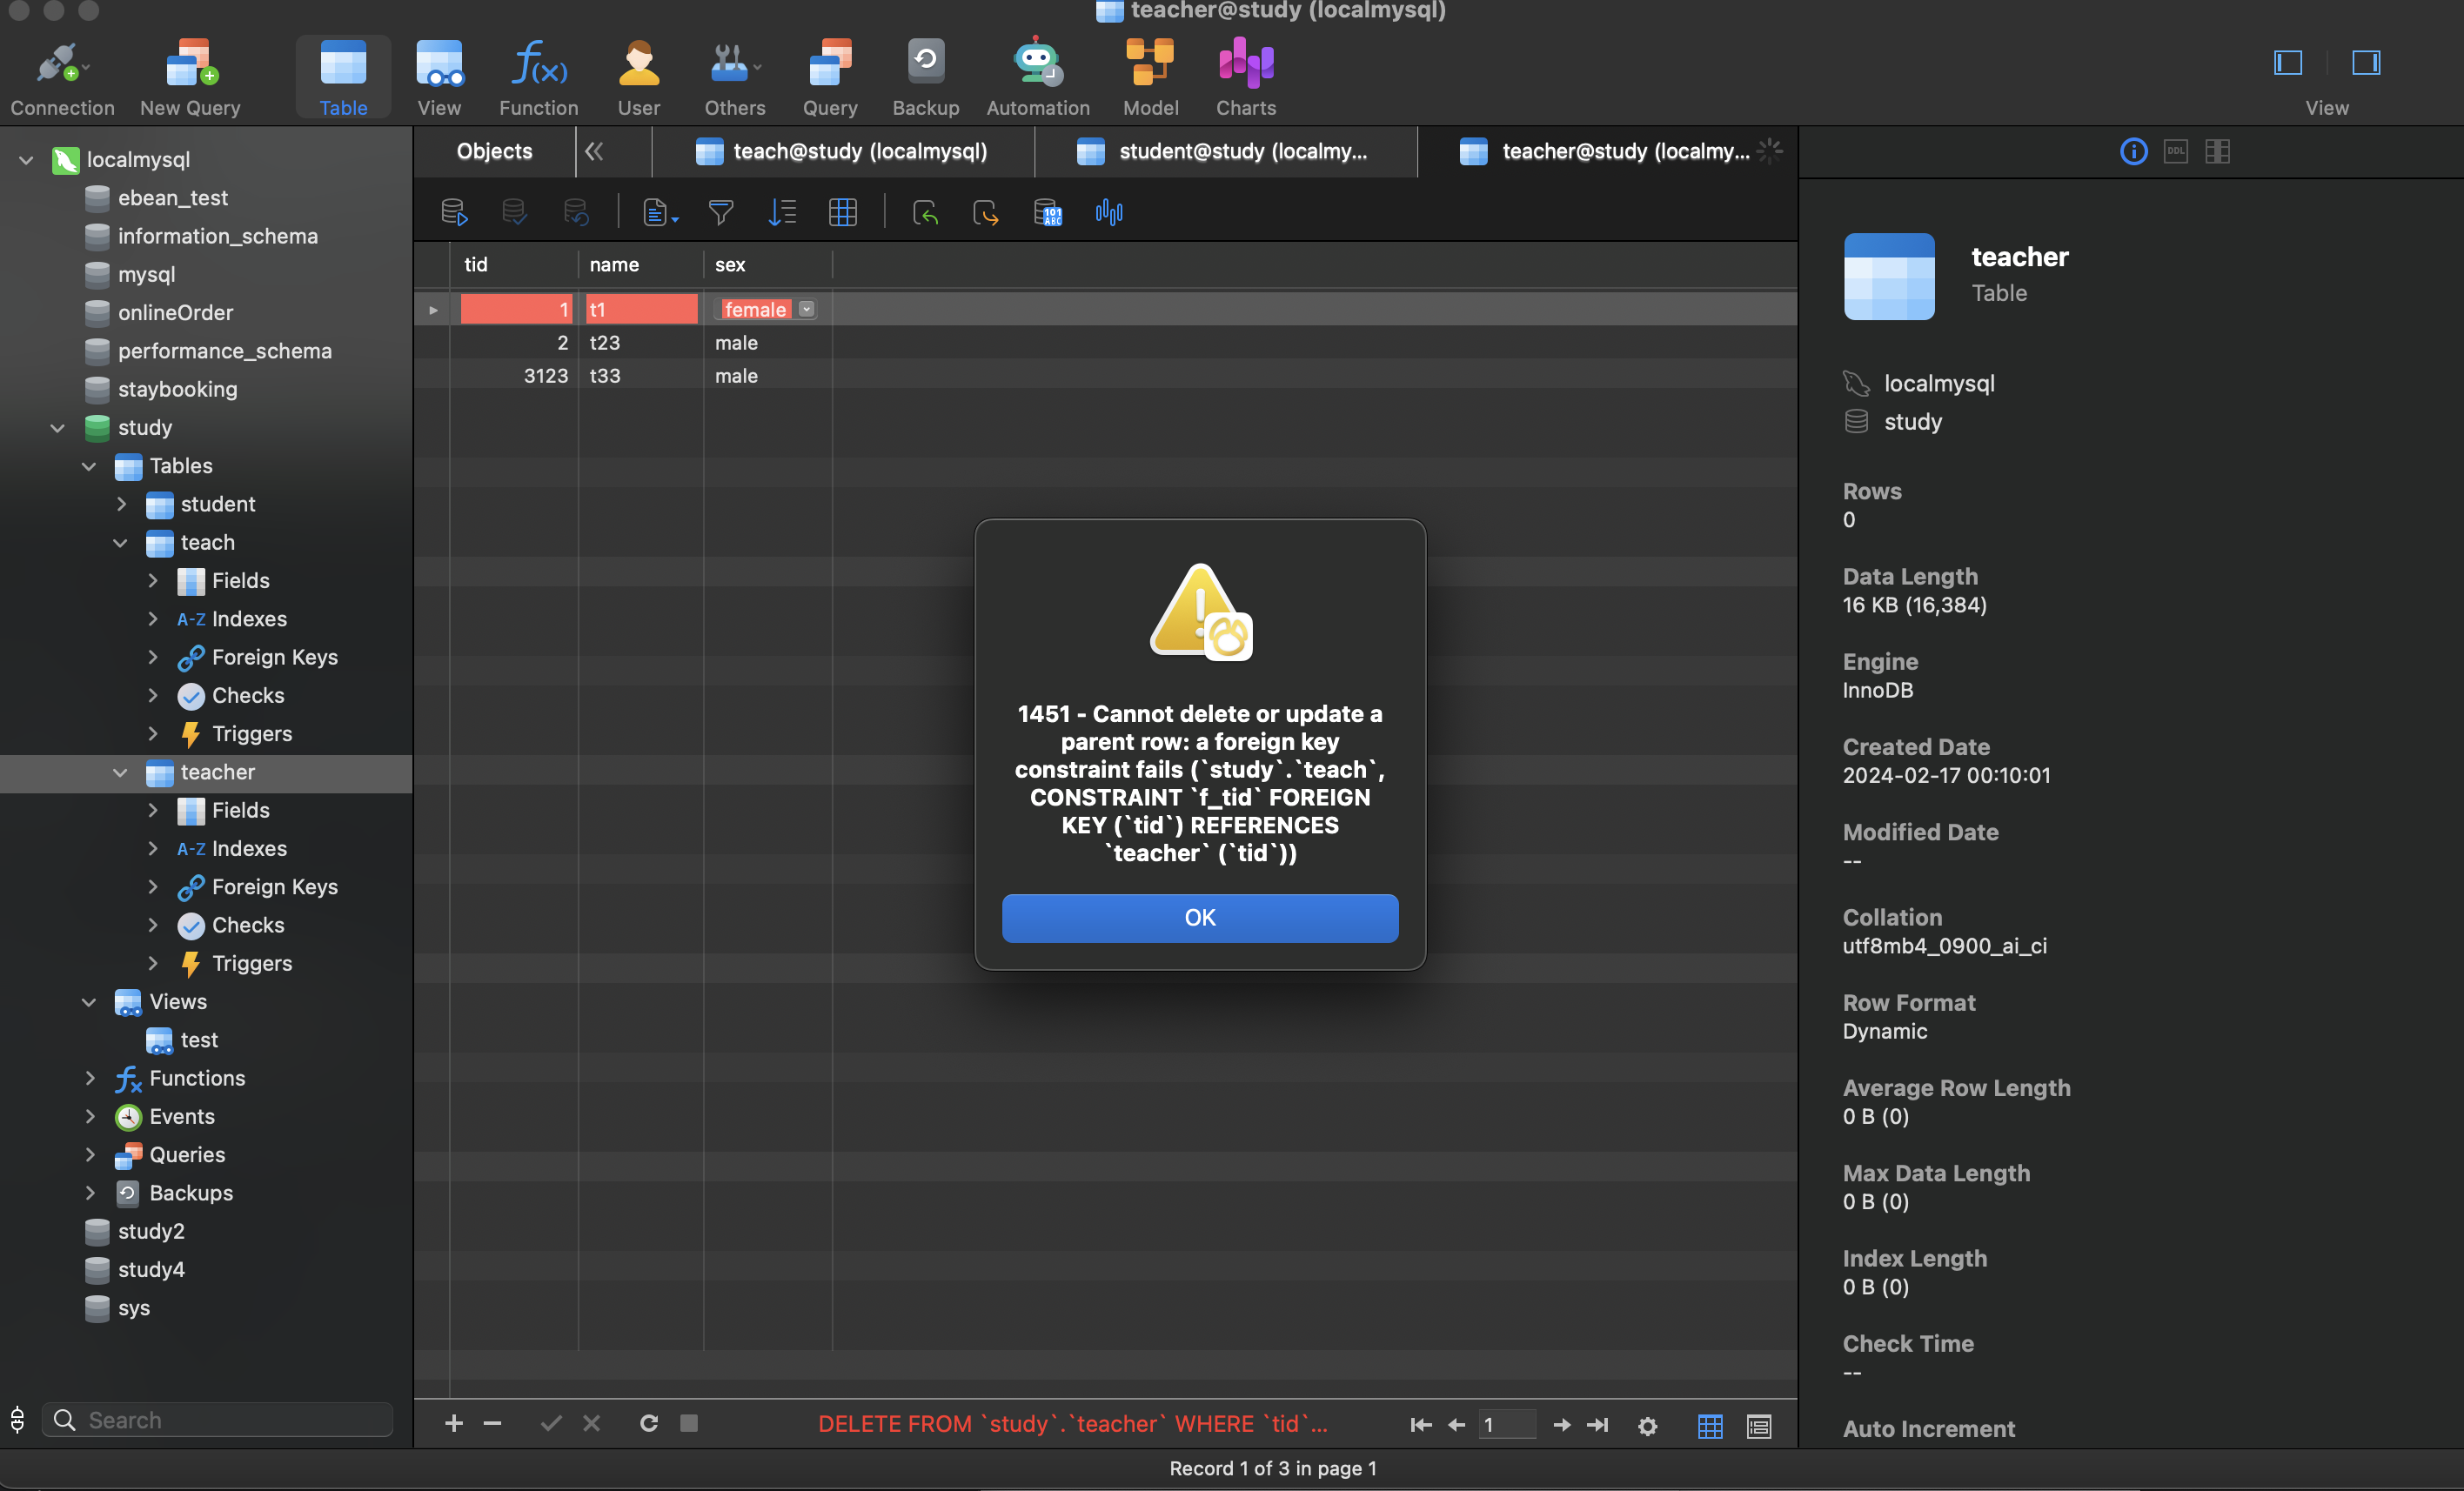Image resolution: width=2464 pixels, height=1491 pixels.
Task: Refresh the teacher table records
Action: pyautogui.click(x=648, y=1424)
